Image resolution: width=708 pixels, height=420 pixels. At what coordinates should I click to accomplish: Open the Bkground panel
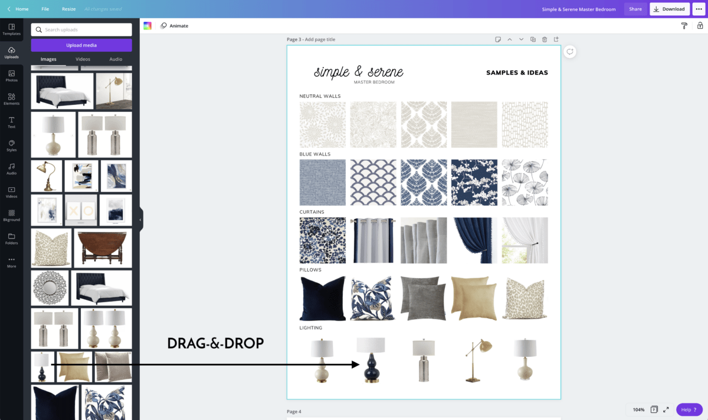coord(11,216)
